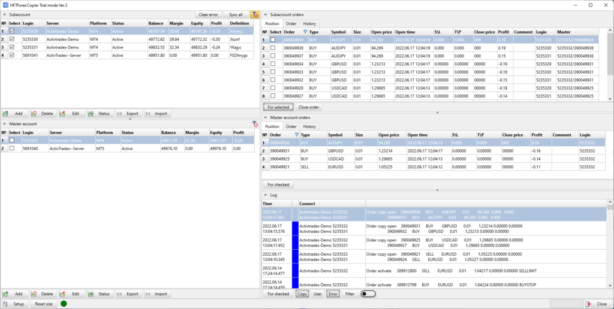This screenshot has height=309, width=614.
Task: Click Import in the Subaccount toolbar
Action: click(156, 113)
